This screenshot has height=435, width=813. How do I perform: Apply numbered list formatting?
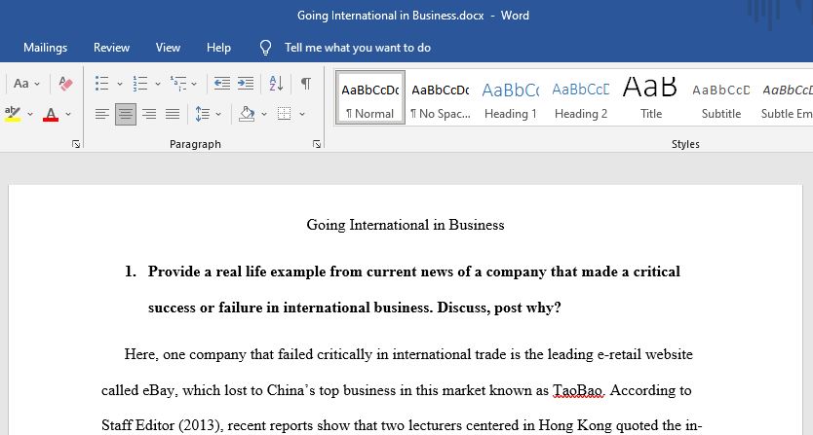tap(140, 84)
